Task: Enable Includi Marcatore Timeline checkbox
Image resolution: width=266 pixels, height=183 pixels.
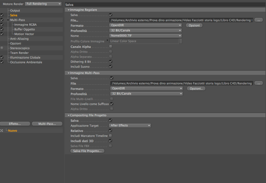Action: pos(110,135)
